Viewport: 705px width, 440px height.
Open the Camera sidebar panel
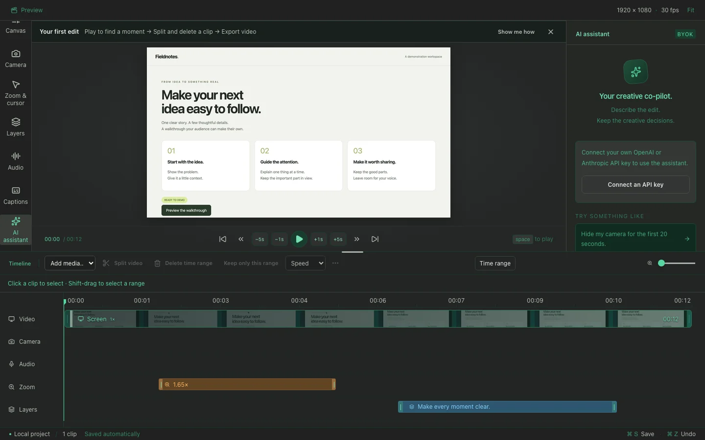(x=16, y=59)
